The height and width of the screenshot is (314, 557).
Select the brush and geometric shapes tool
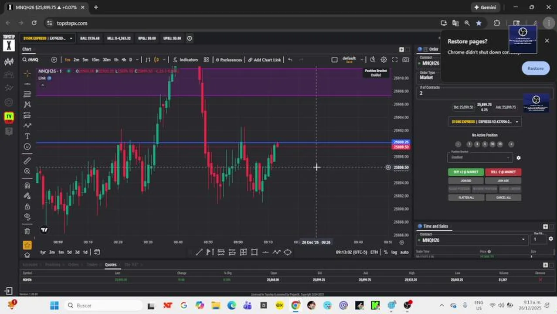tap(27, 126)
